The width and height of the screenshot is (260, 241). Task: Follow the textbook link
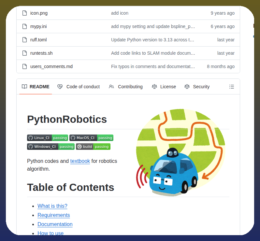[80, 161]
